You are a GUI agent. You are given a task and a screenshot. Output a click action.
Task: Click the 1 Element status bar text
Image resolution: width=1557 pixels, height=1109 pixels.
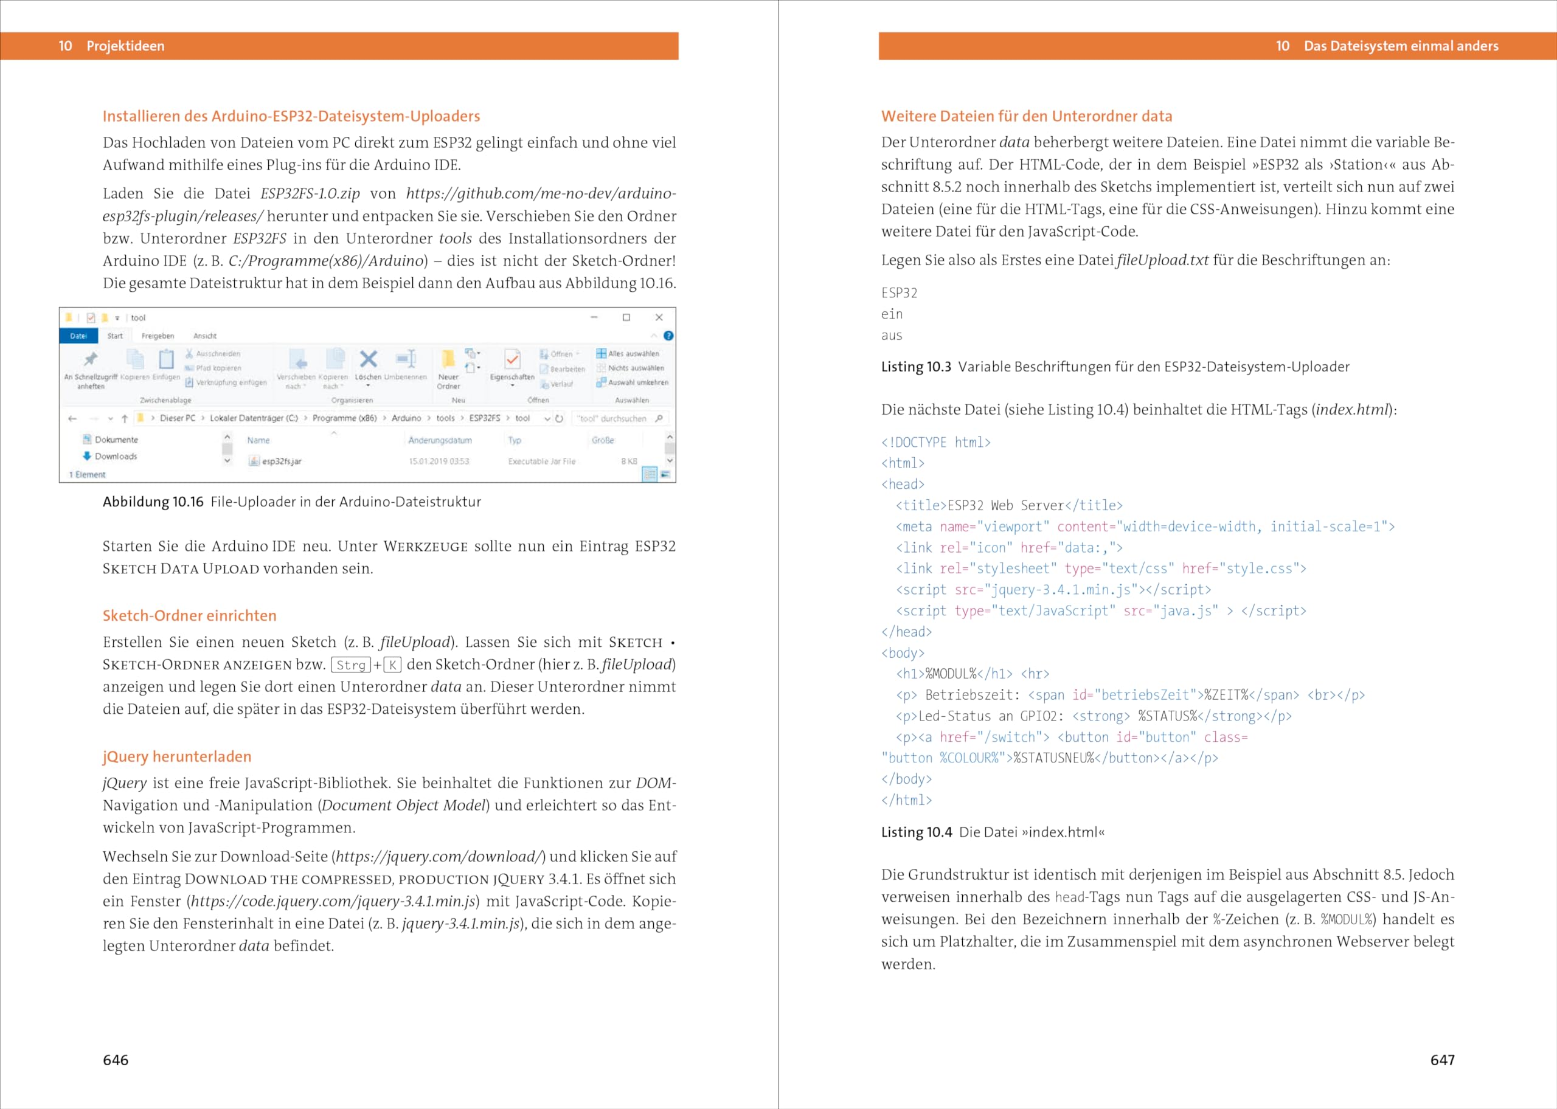click(x=88, y=475)
